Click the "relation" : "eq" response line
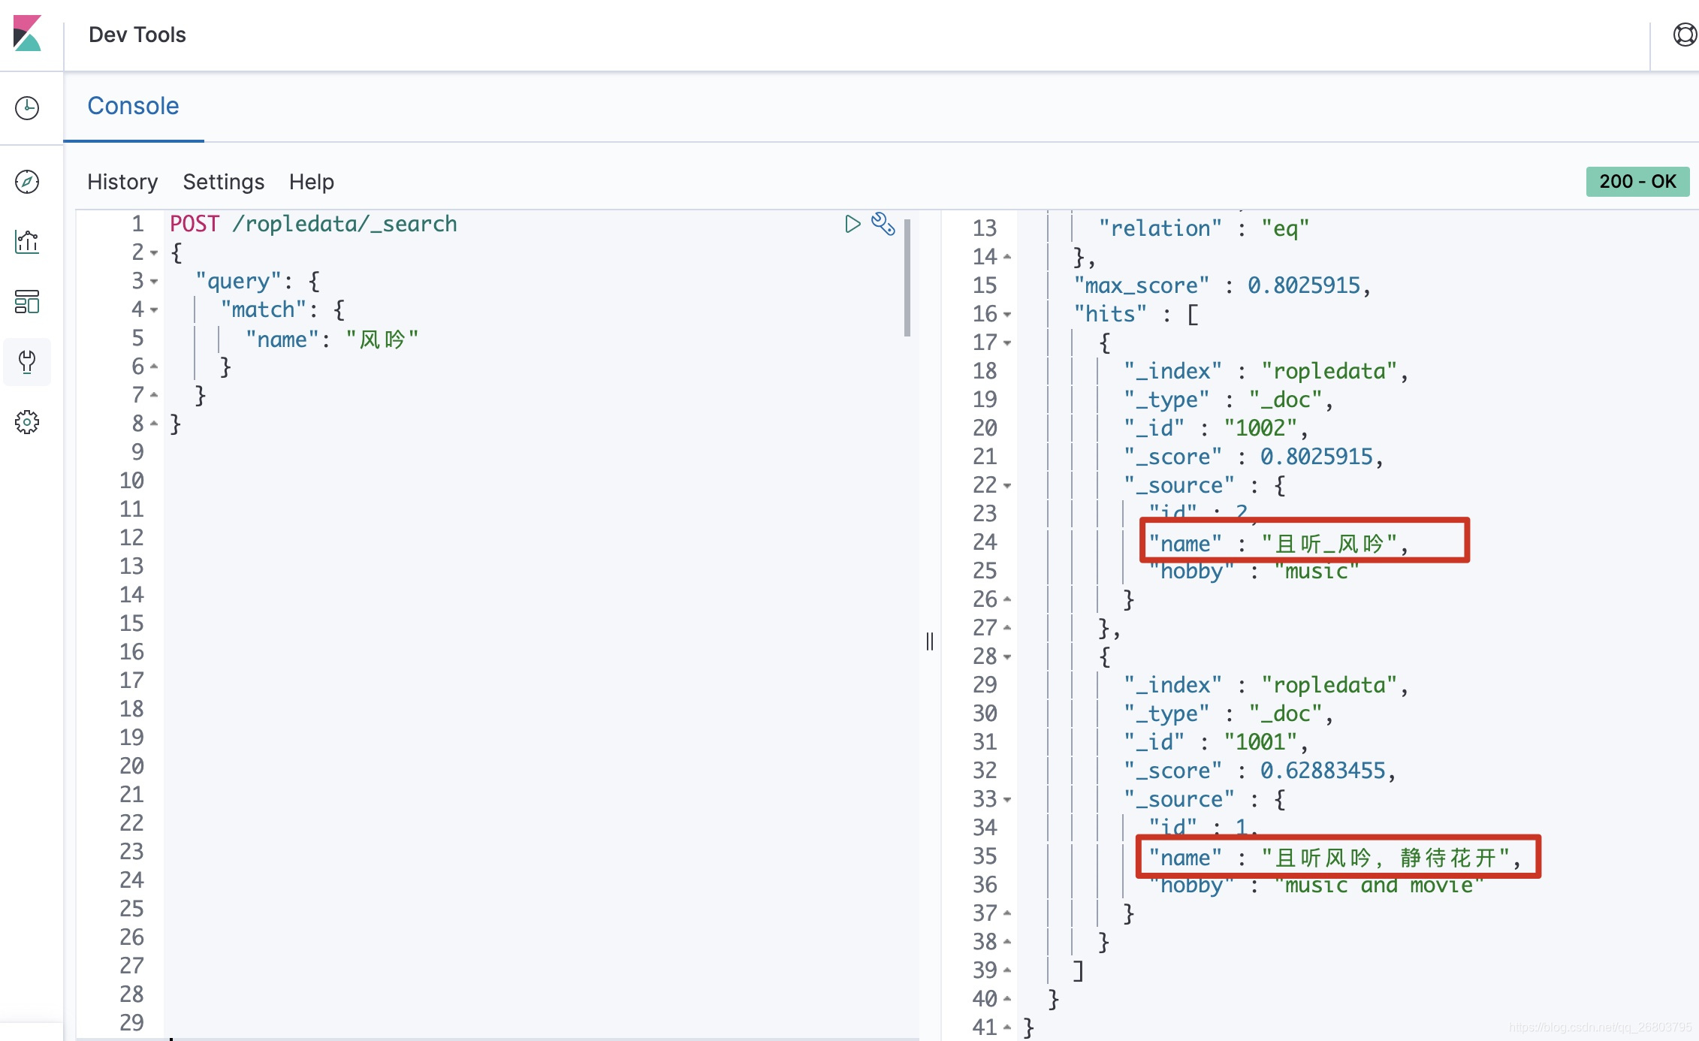 pyautogui.click(x=1204, y=228)
